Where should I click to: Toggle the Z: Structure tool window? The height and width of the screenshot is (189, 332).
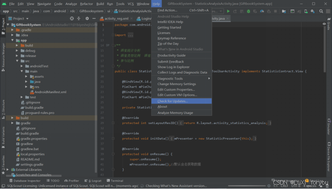tap(3, 109)
